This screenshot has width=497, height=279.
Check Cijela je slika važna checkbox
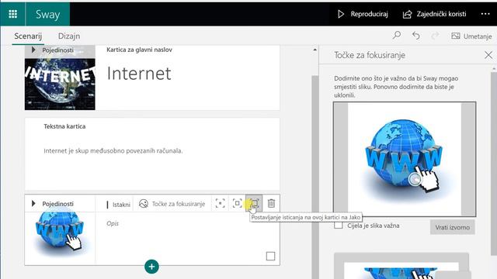339,226
